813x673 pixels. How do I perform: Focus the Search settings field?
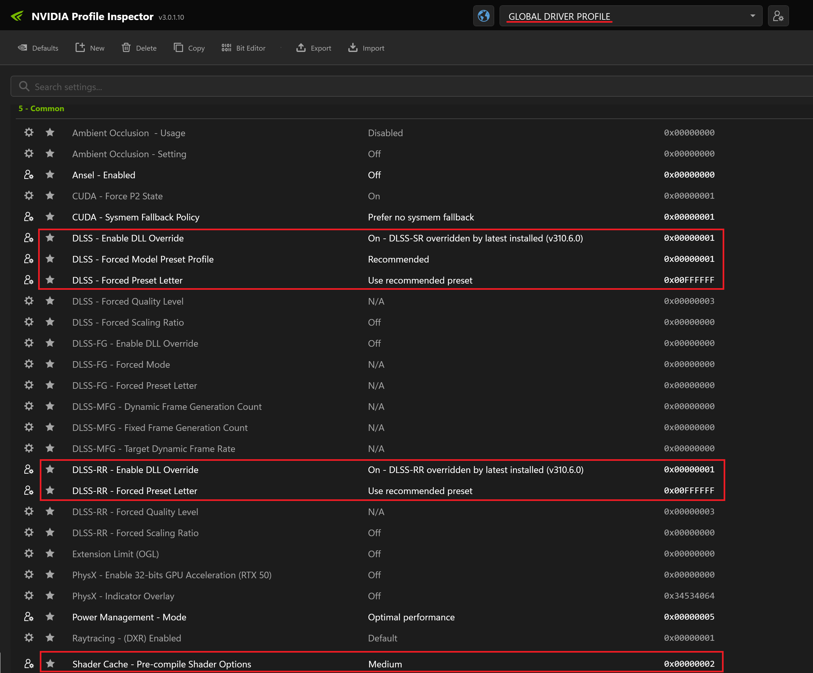pyautogui.click(x=411, y=87)
